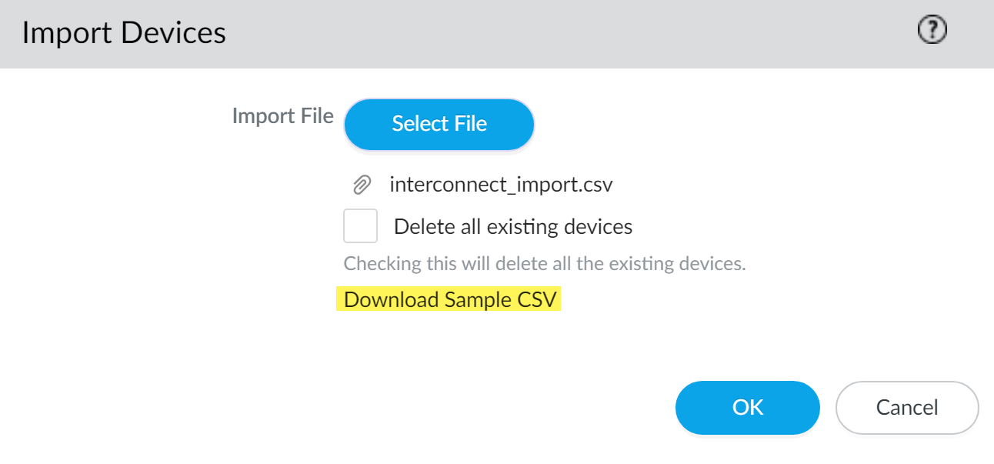Choose a different import file
The image size is (994, 464).
point(439,124)
